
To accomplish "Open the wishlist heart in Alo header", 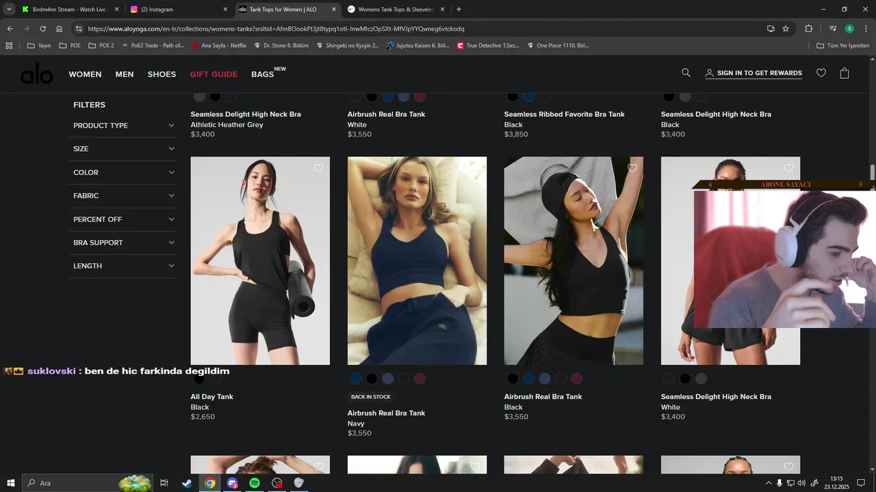I will [821, 73].
